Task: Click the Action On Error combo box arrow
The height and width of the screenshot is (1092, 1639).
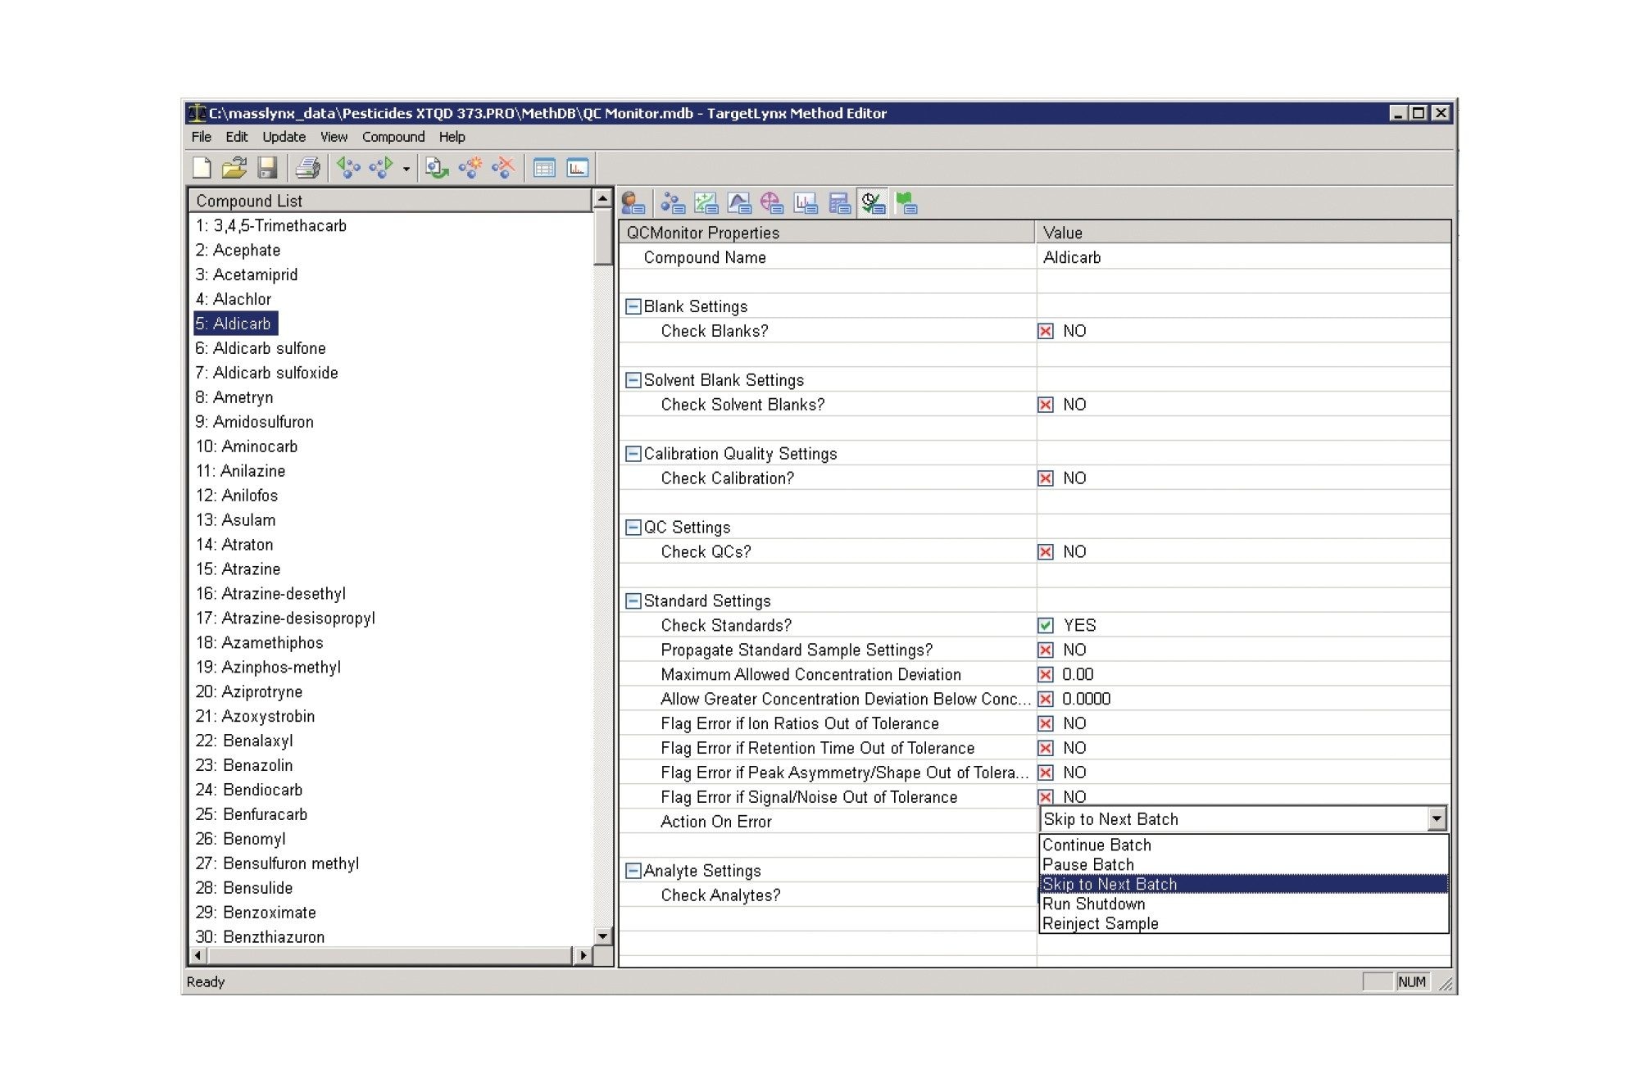Action: (1437, 819)
